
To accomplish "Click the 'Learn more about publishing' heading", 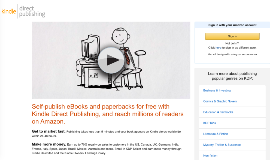I will pos(232,76).
